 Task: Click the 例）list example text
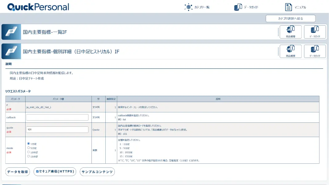(x=122, y=120)
